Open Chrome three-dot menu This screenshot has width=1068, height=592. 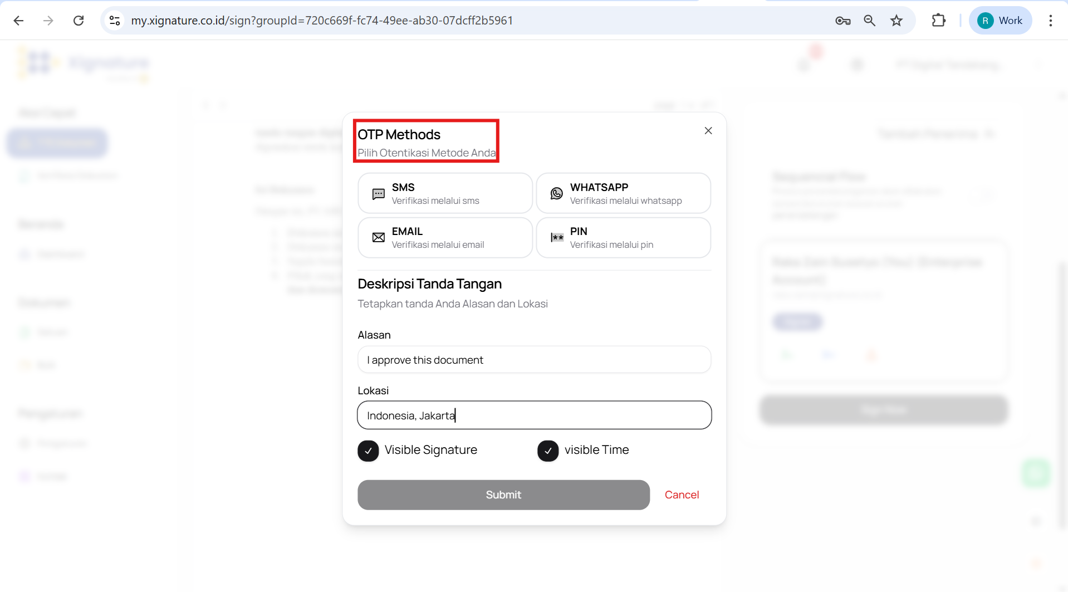[1050, 21]
